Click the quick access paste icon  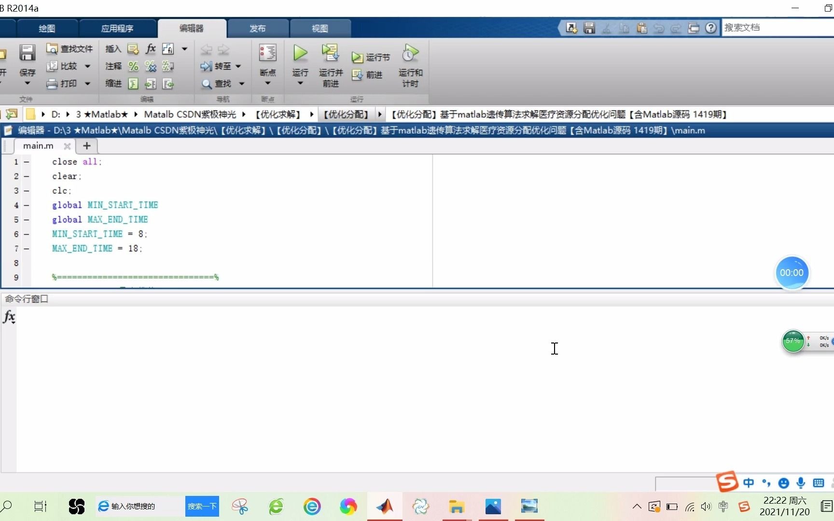click(x=641, y=28)
